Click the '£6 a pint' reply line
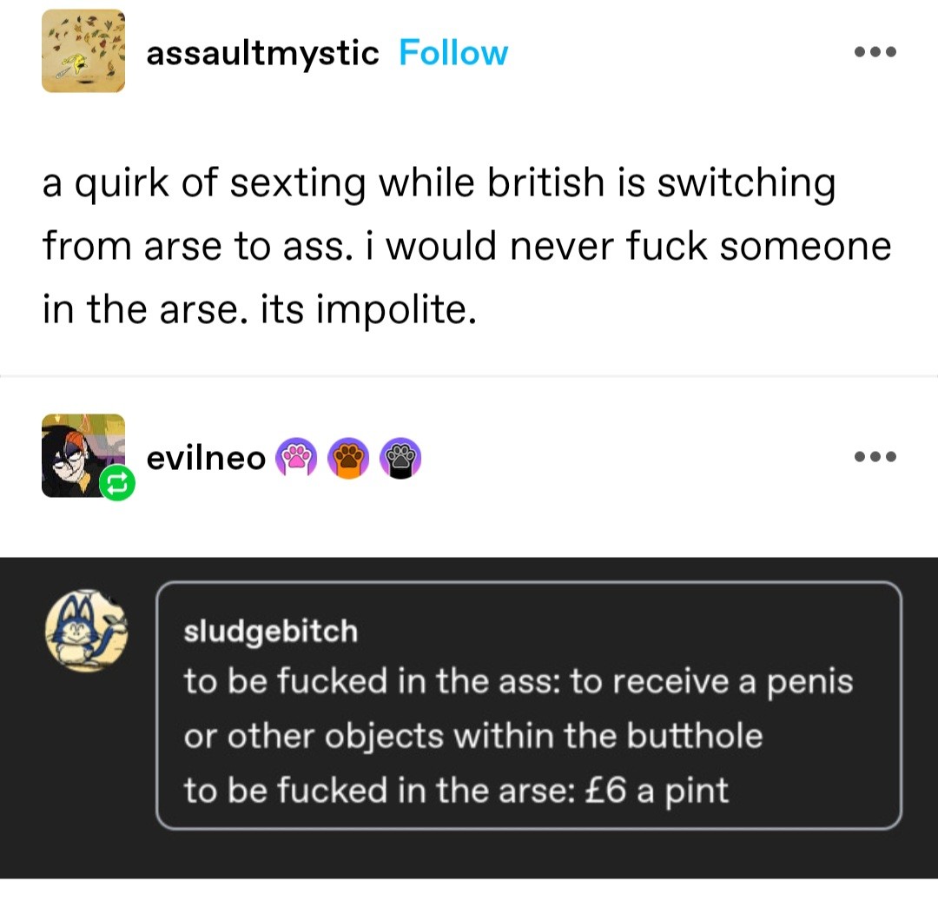Image resolution: width=938 pixels, height=914 pixels. click(x=456, y=791)
